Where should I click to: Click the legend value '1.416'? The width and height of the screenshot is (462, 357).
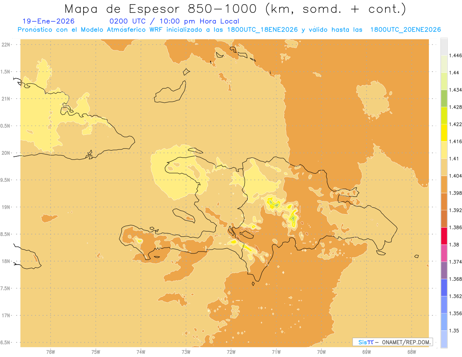456,141
